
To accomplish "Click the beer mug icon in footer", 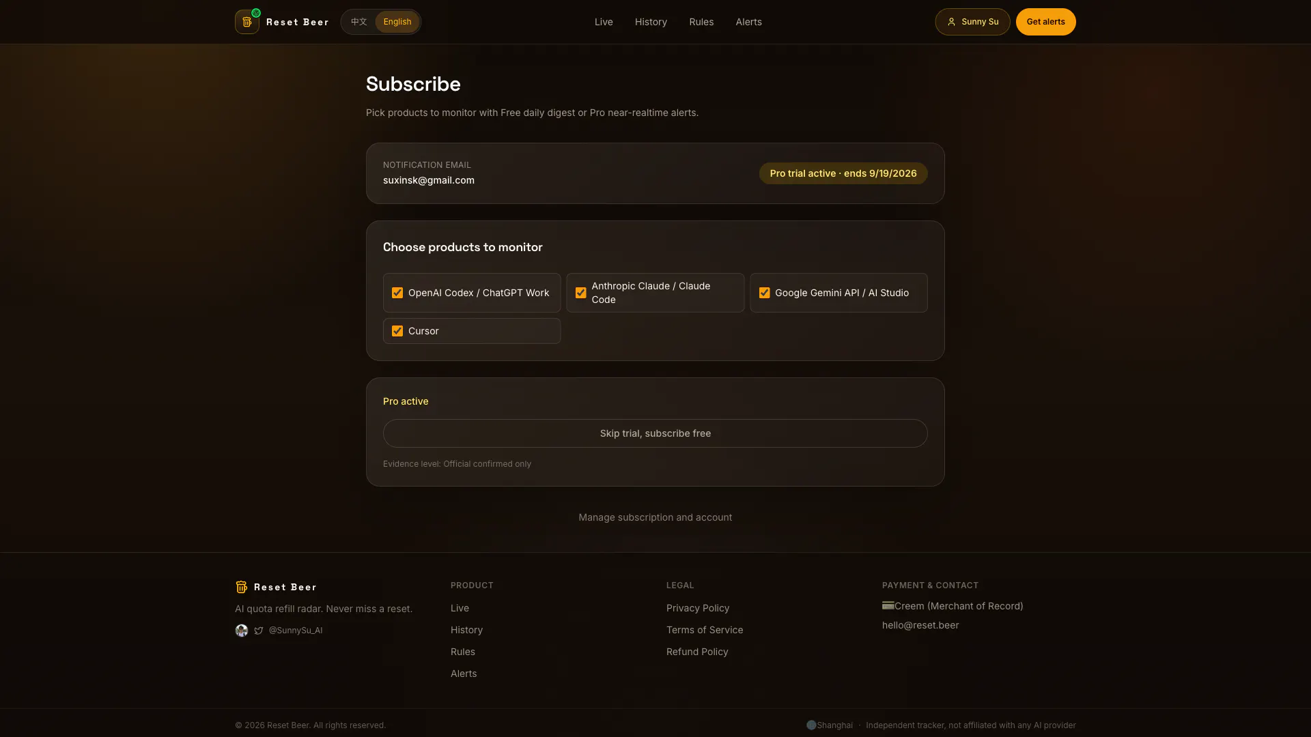I will pyautogui.click(x=241, y=587).
